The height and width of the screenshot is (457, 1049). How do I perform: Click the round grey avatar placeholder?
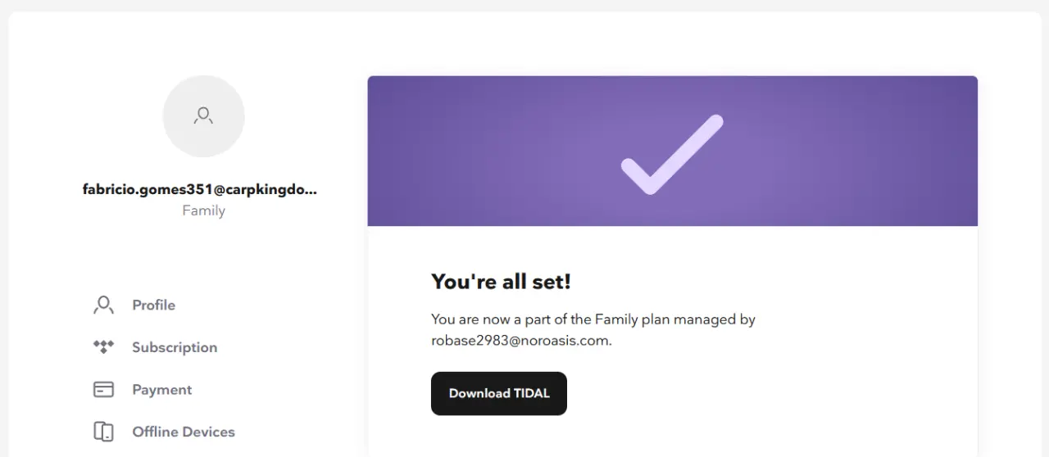coord(204,116)
